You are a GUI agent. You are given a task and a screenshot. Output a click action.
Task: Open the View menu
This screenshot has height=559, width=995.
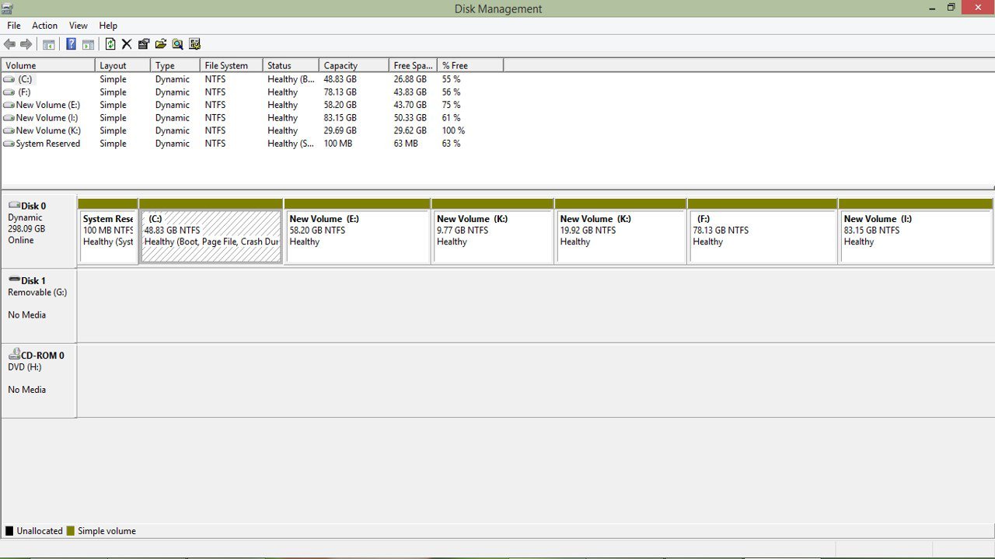79,26
